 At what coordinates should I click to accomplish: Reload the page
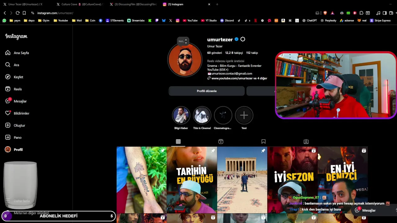18,13
